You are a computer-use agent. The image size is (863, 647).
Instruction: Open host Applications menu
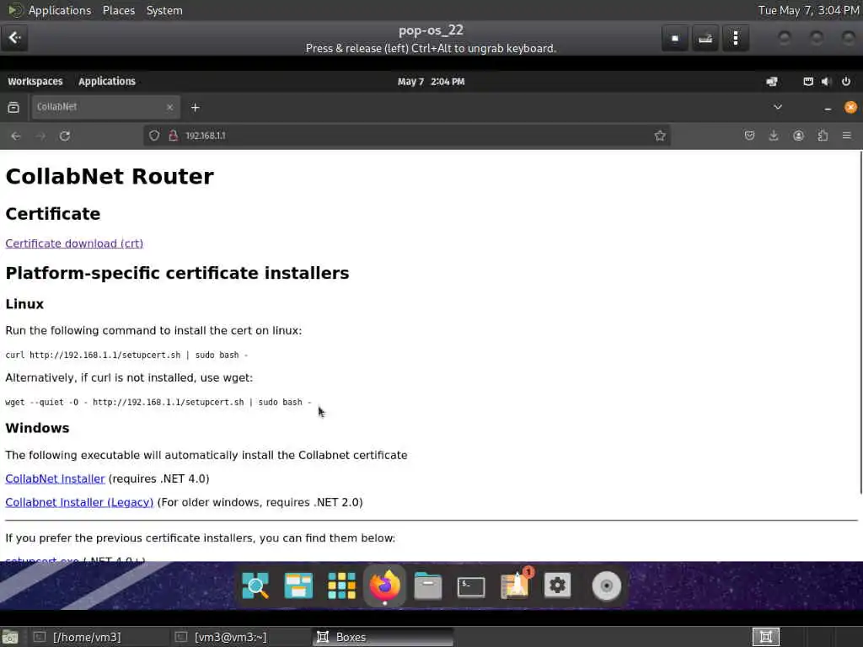(60, 10)
